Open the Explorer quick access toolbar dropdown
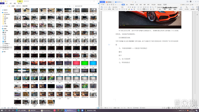The height and width of the screenshot is (112, 199). point(7,1)
